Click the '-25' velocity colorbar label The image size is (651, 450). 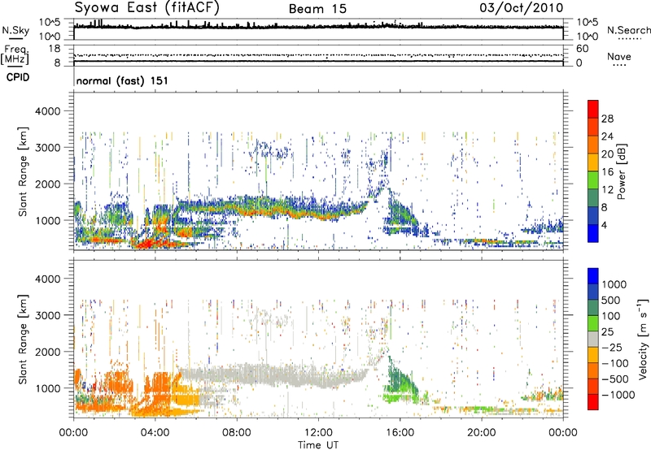pyautogui.click(x=611, y=348)
